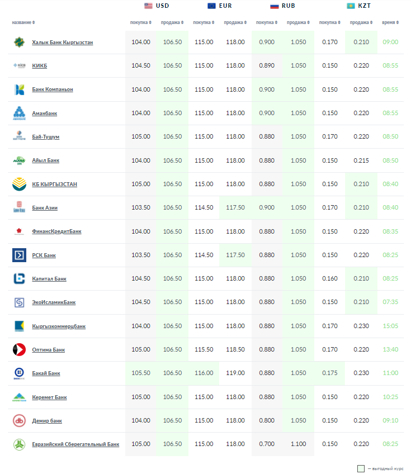Screen dimensions: 411x474
Task: Click the EcoIslamicBank logo icon
Action: 19,302
